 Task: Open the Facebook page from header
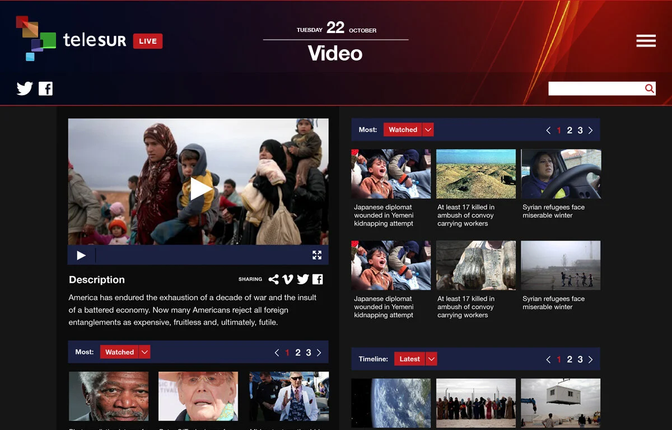pos(45,88)
